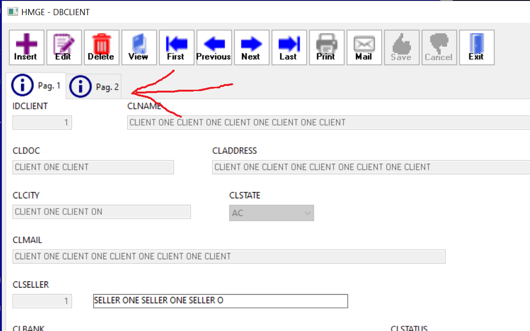Click the CLSELLER label
Image resolution: width=530 pixels, height=331 pixels.
[x=31, y=285]
